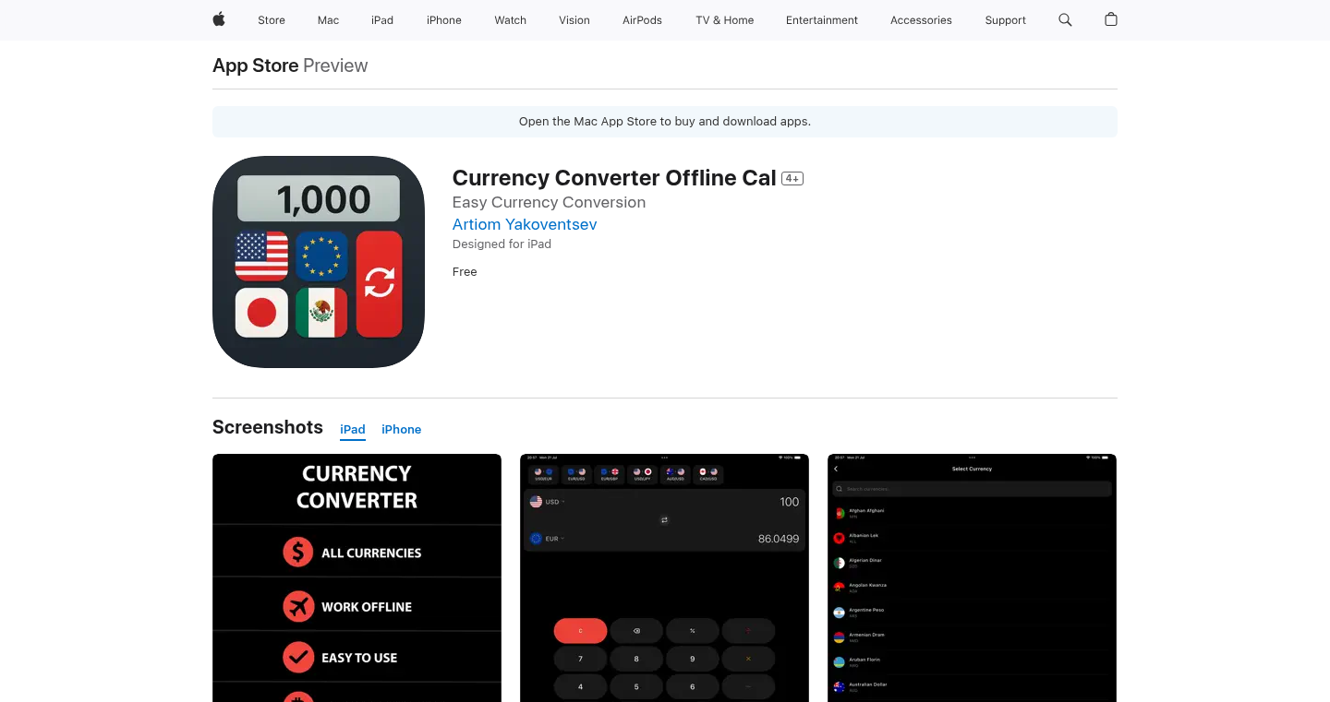Open the AirPods menu item
This screenshot has height=702, width=1330.
click(642, 20)
